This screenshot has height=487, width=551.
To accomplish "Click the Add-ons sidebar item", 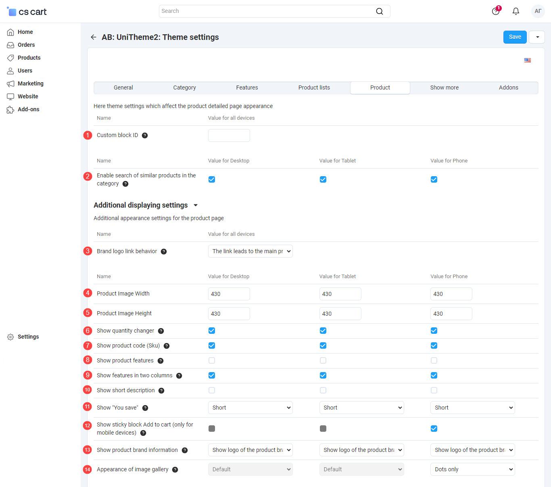I will point(28,109).
